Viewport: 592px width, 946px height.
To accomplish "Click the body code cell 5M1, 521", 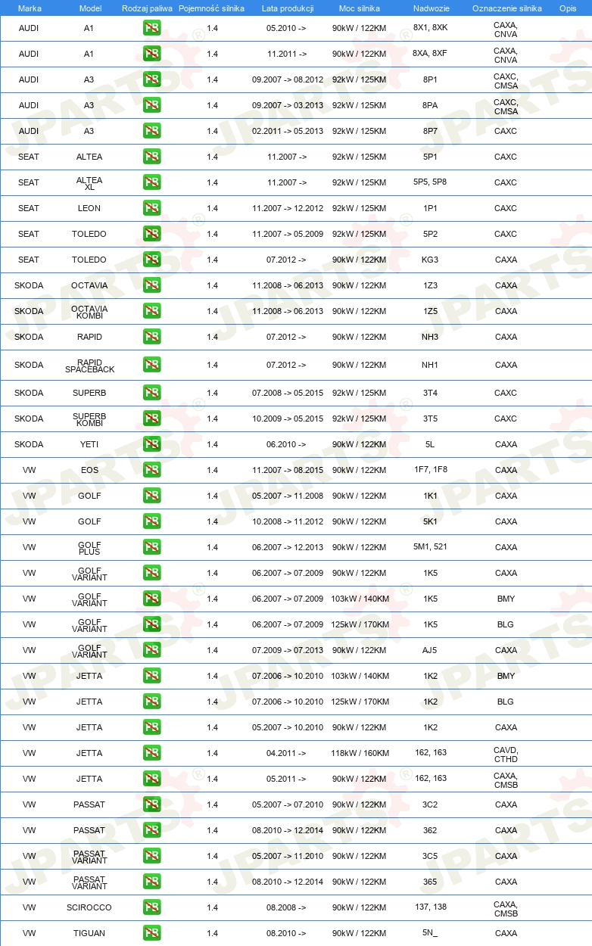I will tap(430, 547).
